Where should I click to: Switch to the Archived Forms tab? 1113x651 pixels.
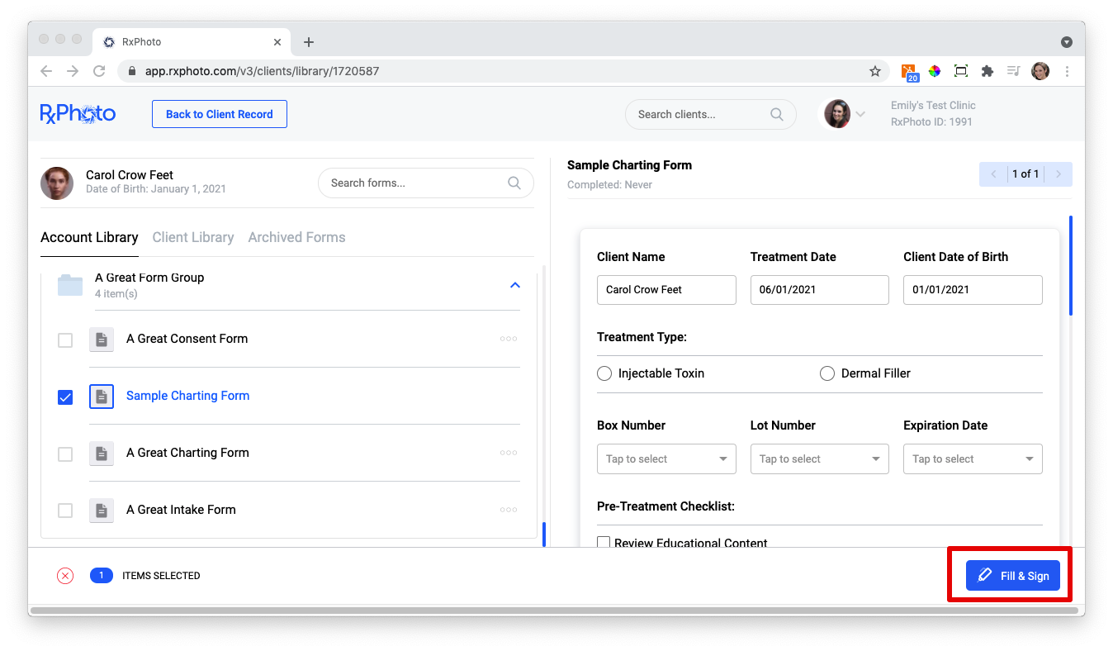pos(296,237)
